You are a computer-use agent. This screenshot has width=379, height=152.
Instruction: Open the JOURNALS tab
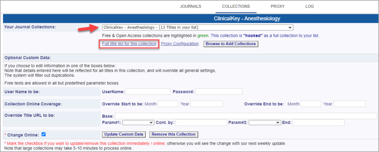(191, 7)
